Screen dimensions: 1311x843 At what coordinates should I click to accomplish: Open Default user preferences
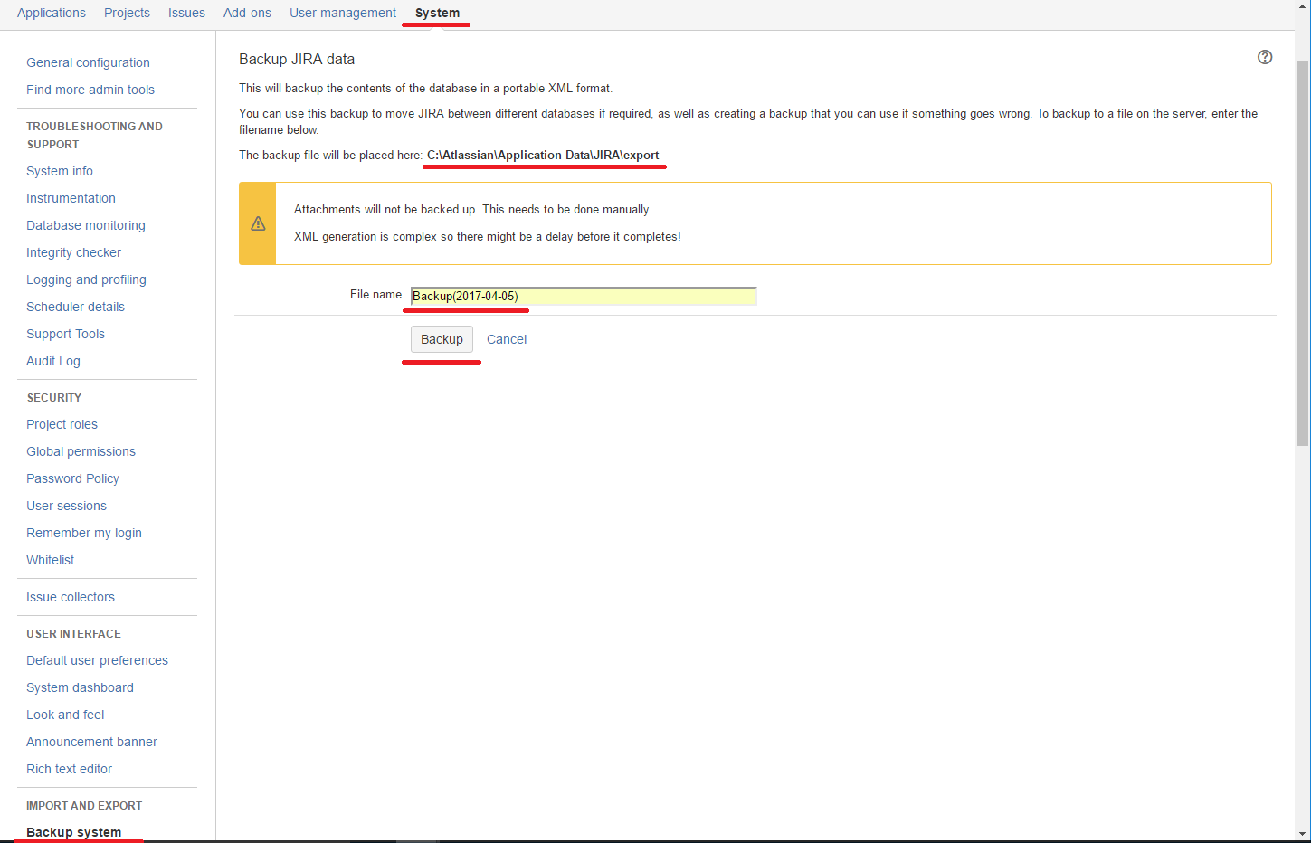(x=97, y=660)
